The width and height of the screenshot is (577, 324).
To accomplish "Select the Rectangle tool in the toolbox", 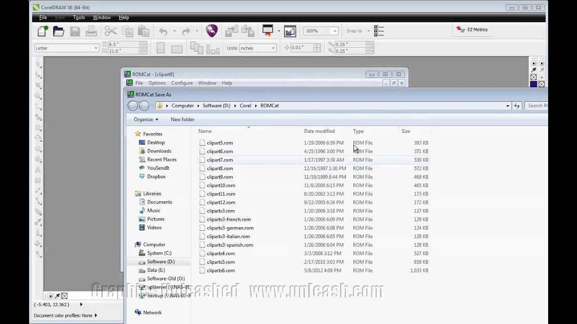I will tap(38, 128).
